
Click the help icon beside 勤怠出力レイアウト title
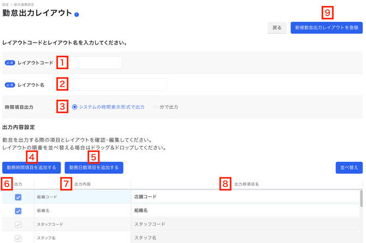pyautogui.click(x=76, y=15)
